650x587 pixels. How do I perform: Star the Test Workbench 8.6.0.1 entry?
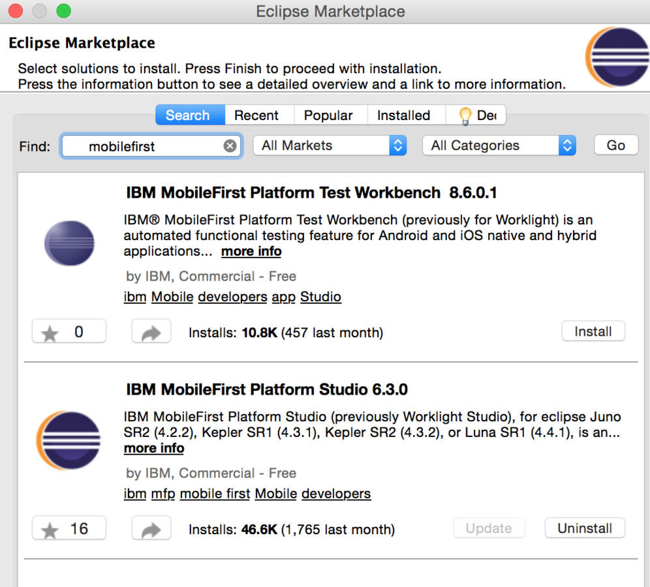69,331
